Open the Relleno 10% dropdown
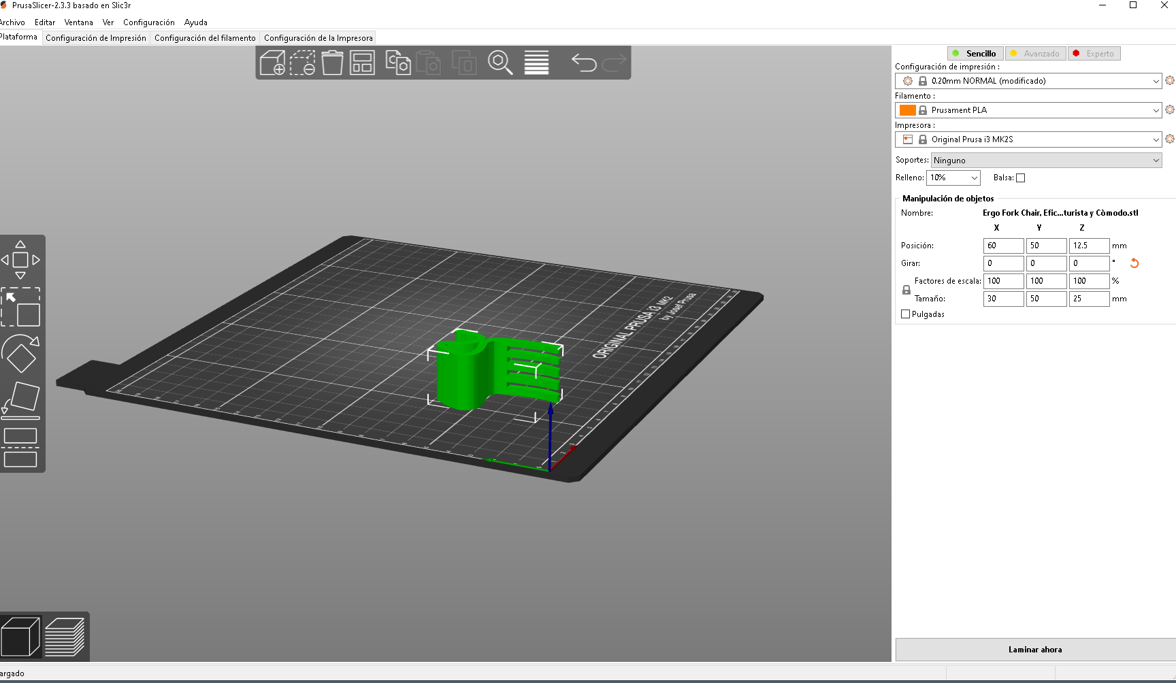 point(953,178)
